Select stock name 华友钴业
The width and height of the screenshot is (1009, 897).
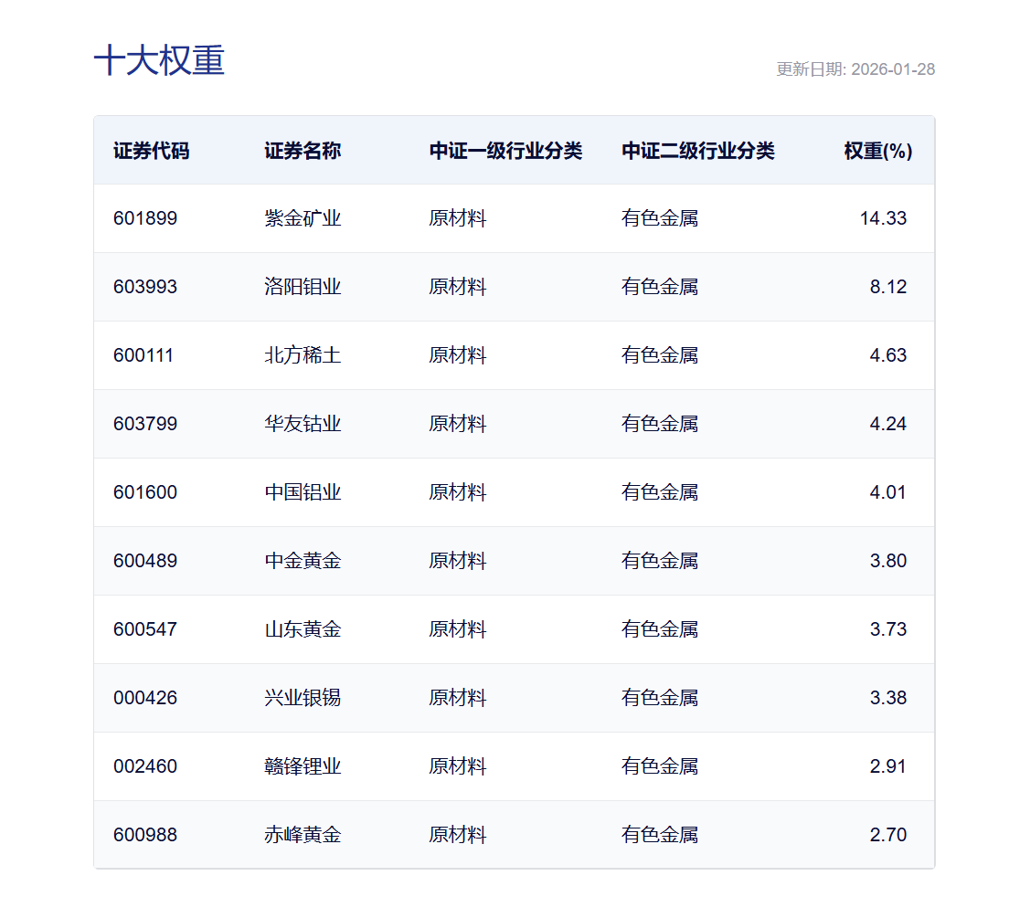click(303, 424)
